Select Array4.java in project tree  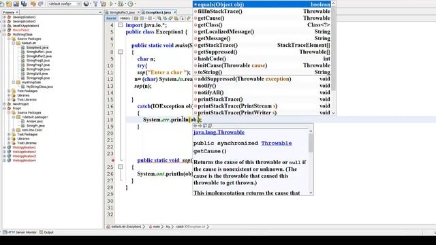tap(35, 121)
